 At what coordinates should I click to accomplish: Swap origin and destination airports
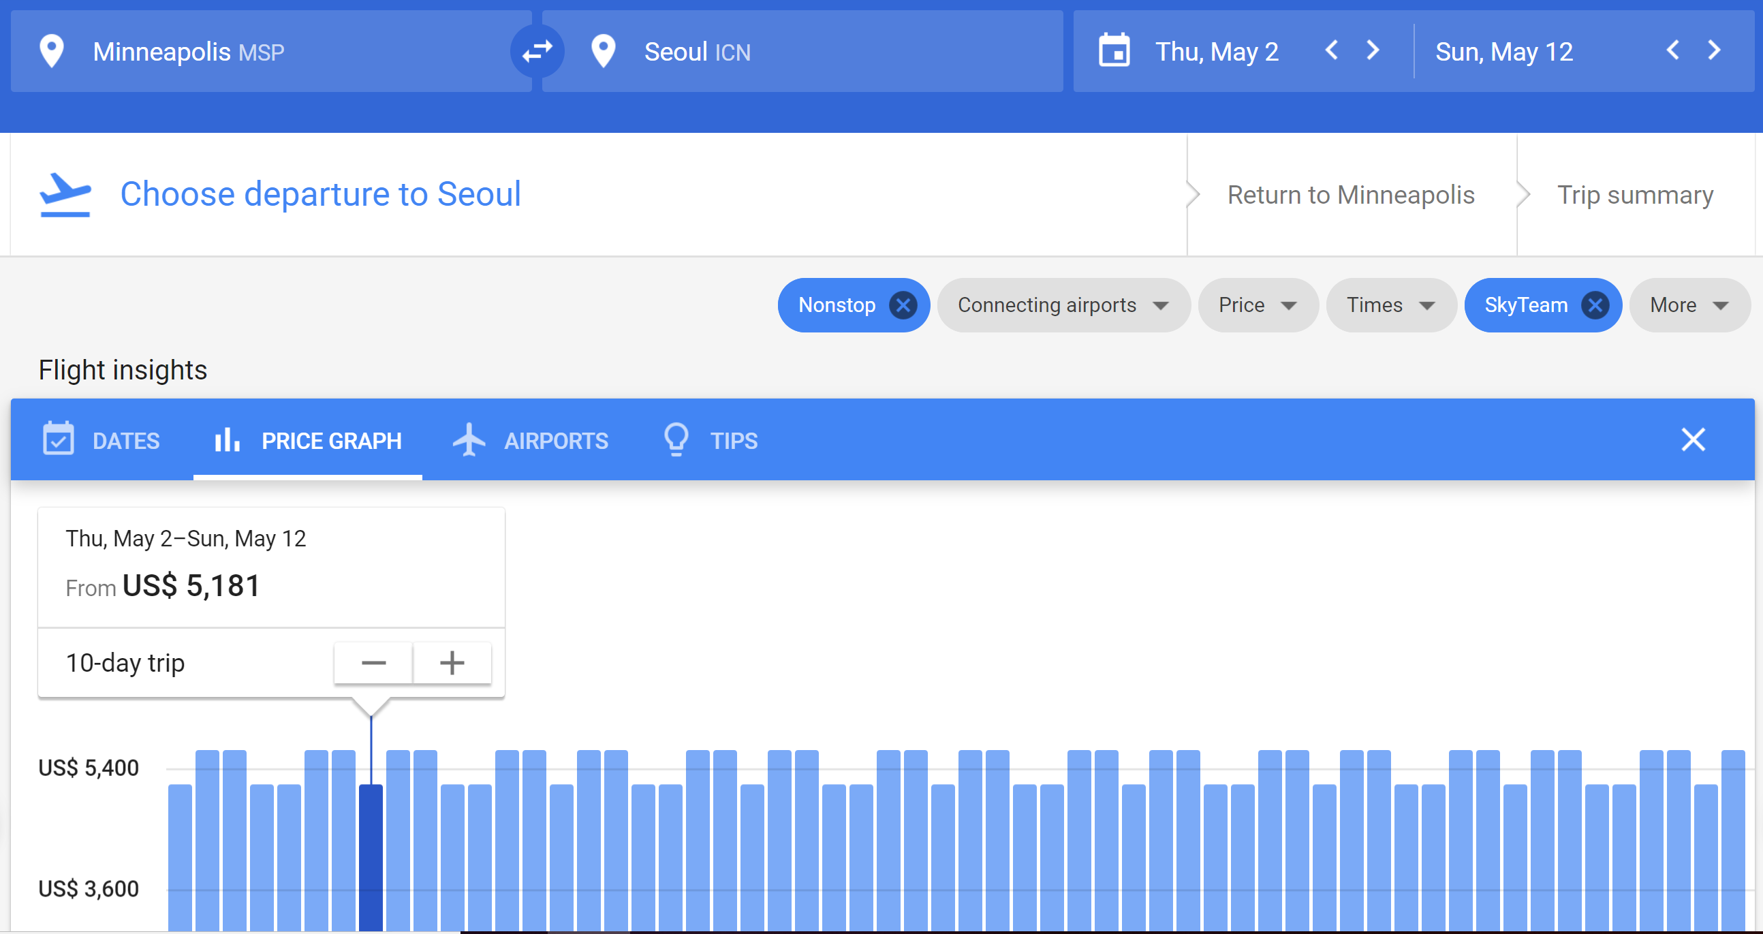tap(537, 51)
